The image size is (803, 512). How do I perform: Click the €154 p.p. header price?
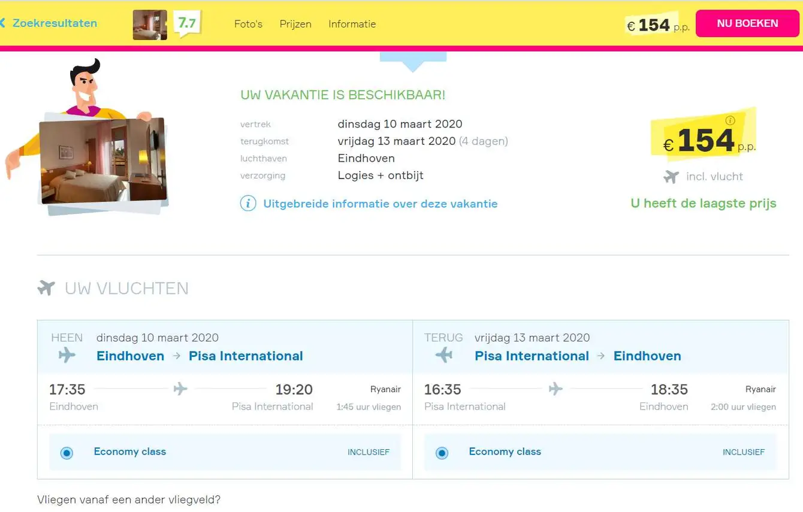[657, 25]
